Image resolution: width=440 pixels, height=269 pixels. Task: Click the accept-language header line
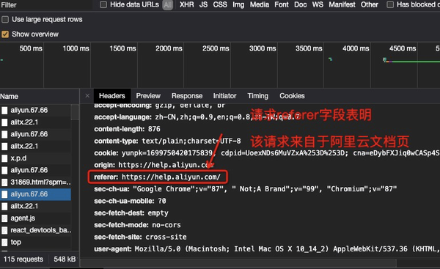(197, 117)
